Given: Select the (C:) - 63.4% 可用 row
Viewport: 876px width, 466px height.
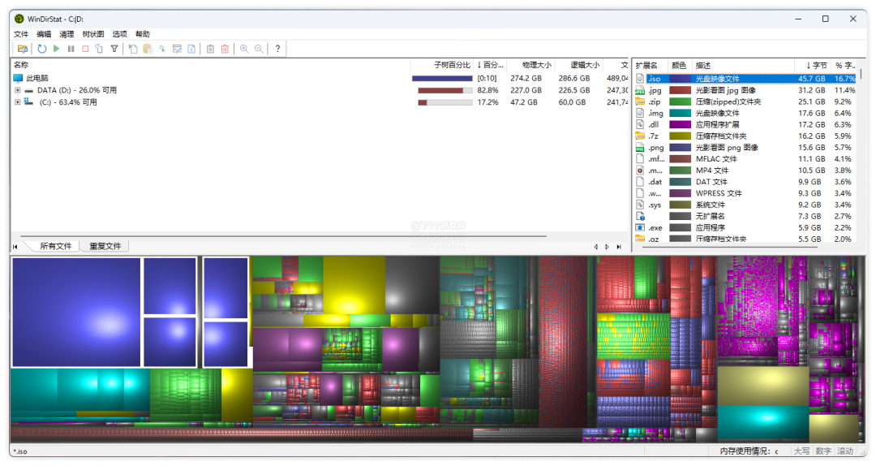Looking at the screenshot, I should 320,101.
